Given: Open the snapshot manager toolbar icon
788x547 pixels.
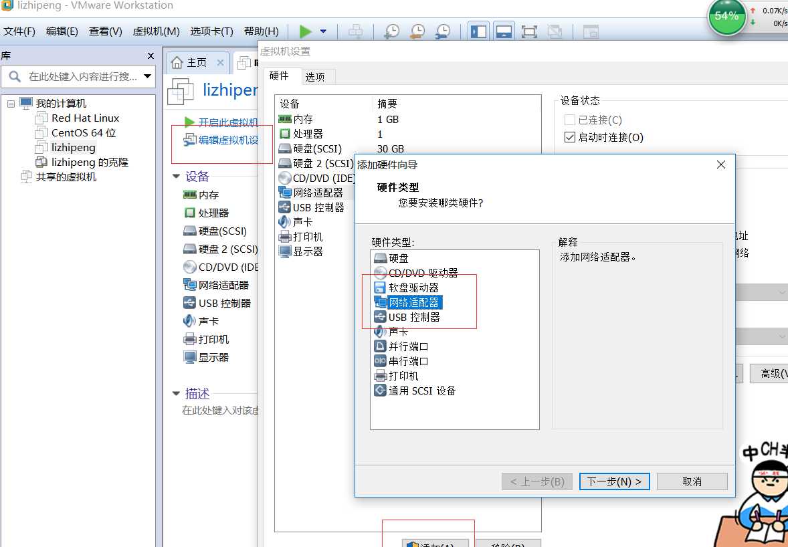Looking at the screenshot, I should 443,31.
